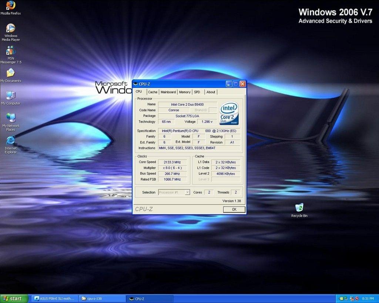Click the taskbar clock 8:31 PM

[368, 299]
